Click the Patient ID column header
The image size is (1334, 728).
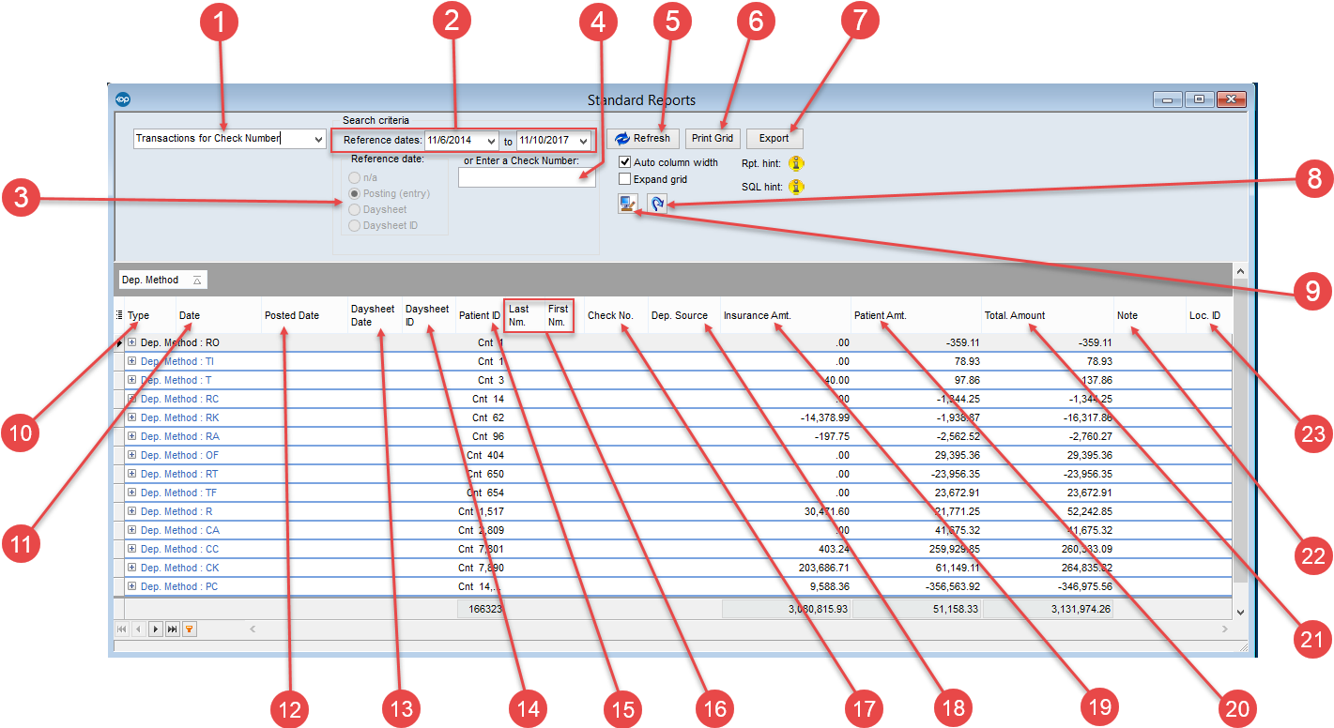(x=480, y=315)
